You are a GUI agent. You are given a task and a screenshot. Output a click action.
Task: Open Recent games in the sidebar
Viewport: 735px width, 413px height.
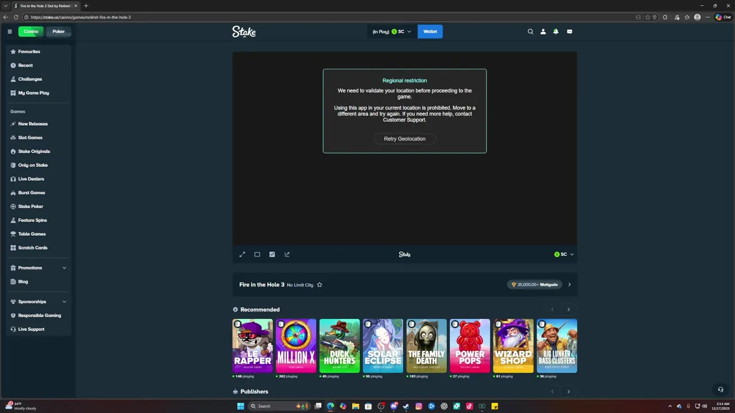click(x=38, y=65)
